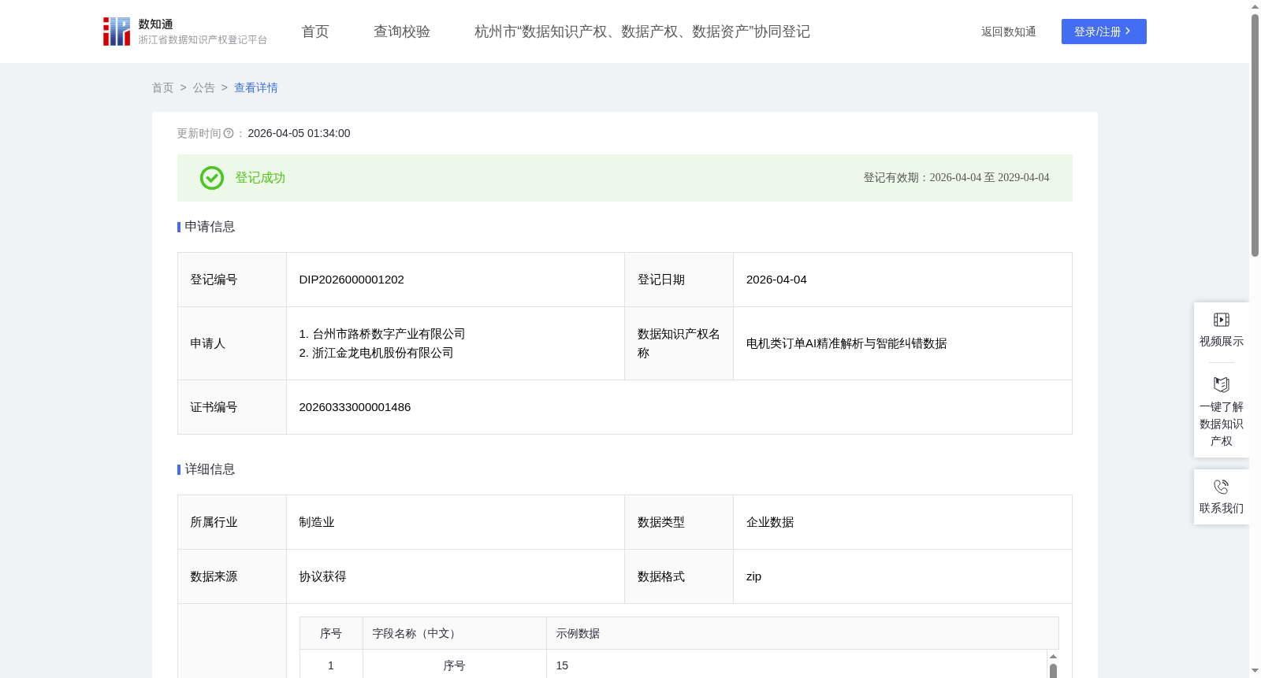Click applicant 浙江金龙电机股份有限公司
The width and height of the screenshot is (1261, 678).
(383, 353)
